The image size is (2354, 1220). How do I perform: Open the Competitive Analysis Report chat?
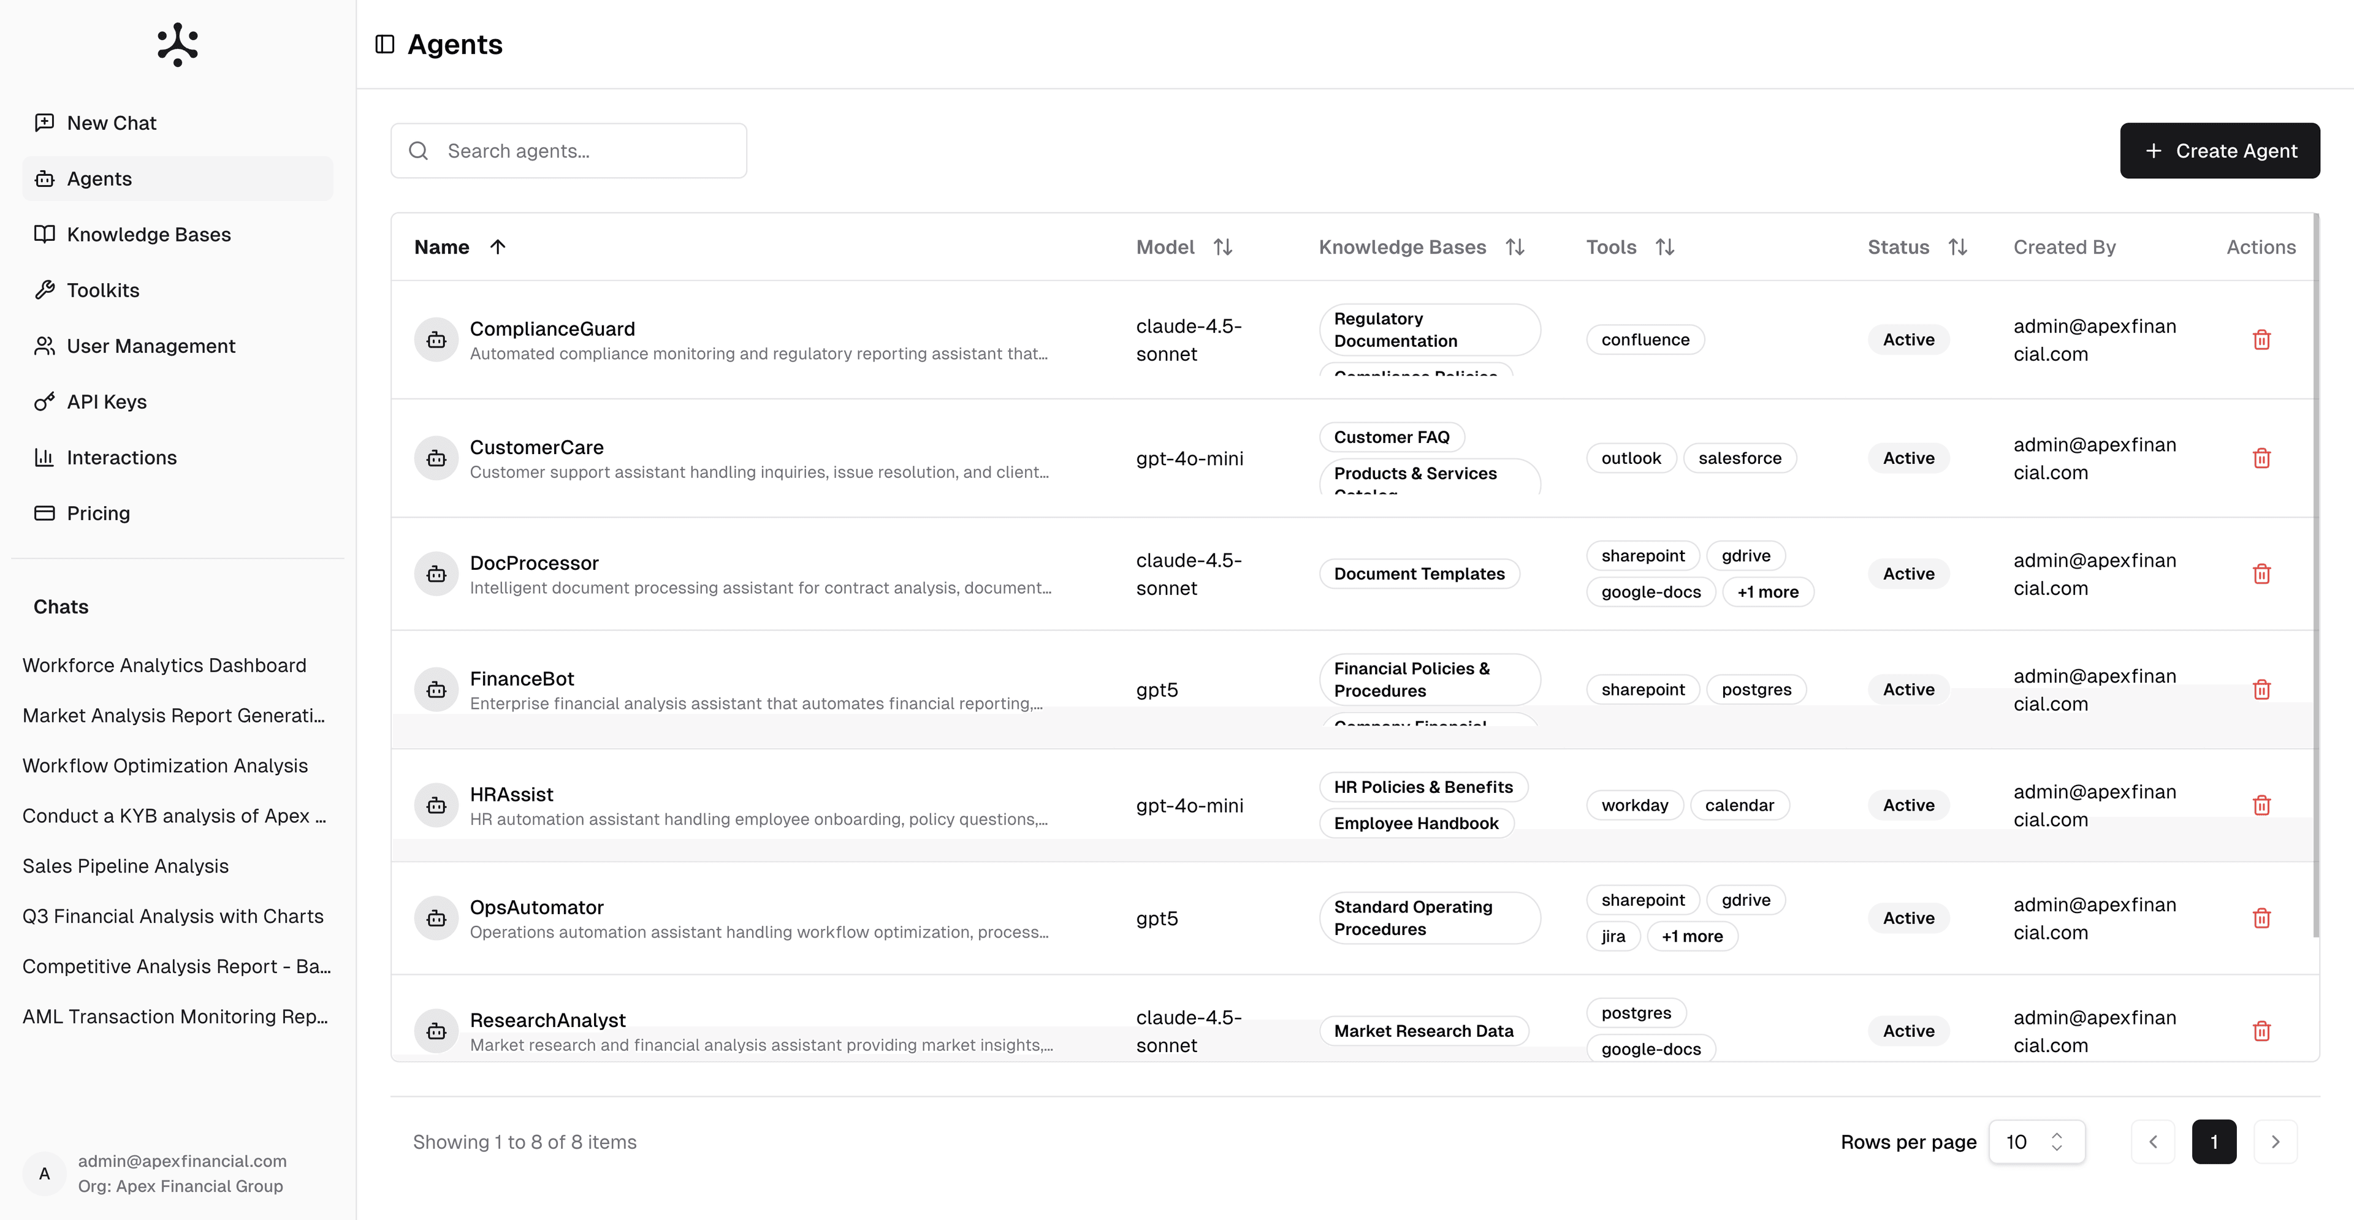[177, 966]
